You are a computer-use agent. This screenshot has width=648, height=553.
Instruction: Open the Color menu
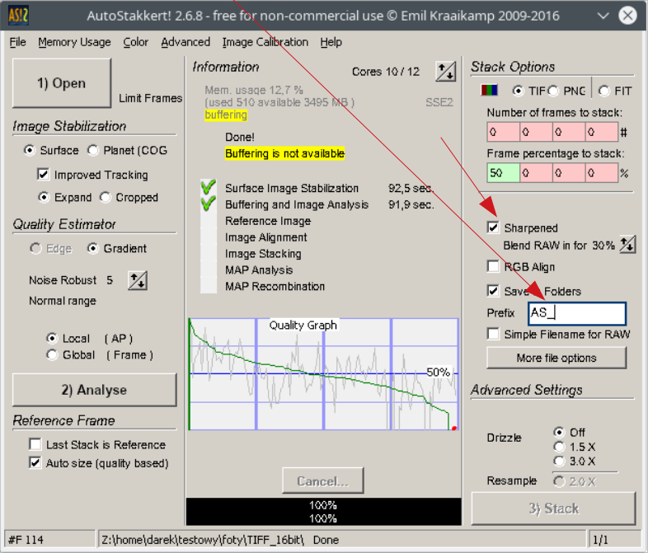pyautogui.click(x=135, y=42)
